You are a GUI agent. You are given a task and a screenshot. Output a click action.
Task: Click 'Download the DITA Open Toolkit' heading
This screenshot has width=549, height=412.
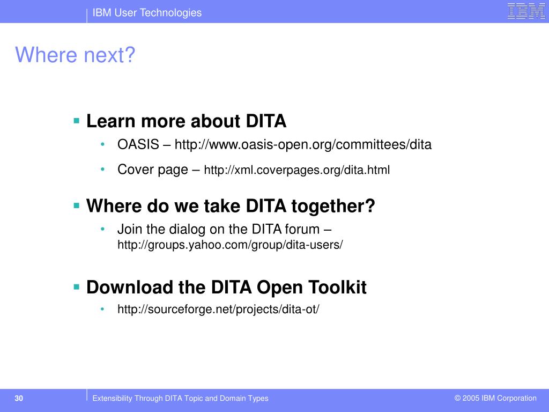[x=226, y=288]
